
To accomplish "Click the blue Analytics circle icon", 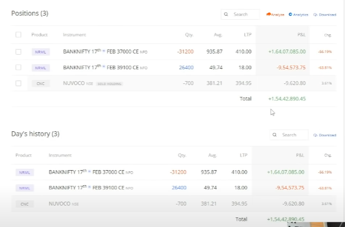I will [x=290, y=14].
